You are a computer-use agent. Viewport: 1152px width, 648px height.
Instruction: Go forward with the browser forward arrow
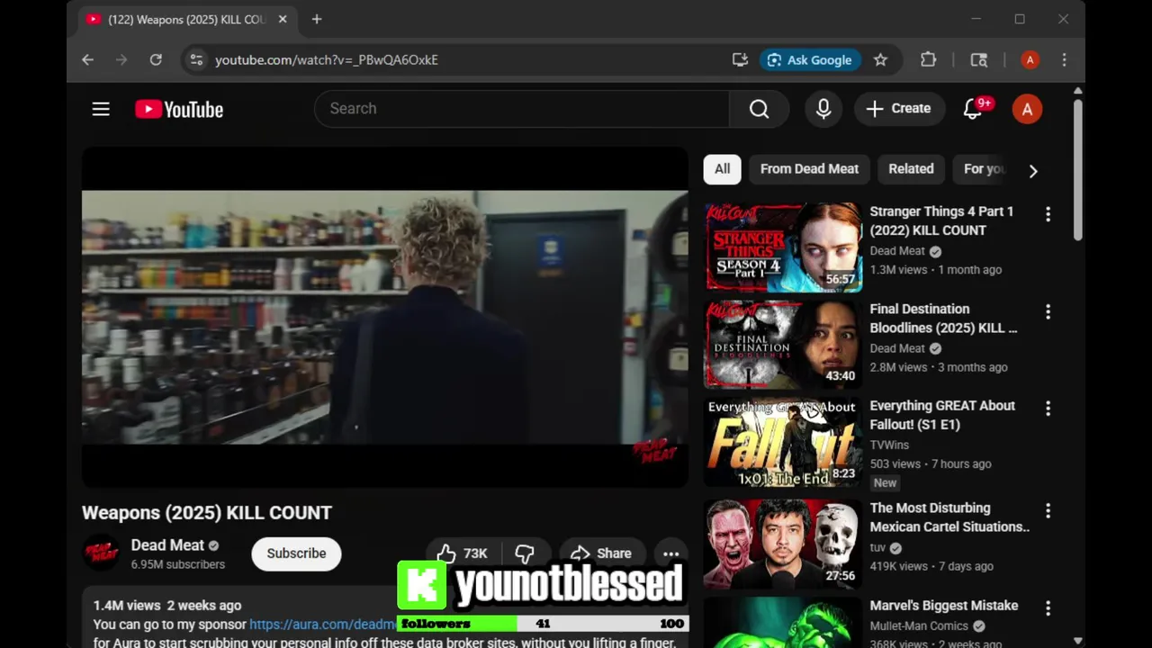121,59
